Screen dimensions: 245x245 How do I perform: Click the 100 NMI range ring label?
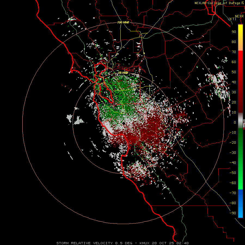(123, 23)
